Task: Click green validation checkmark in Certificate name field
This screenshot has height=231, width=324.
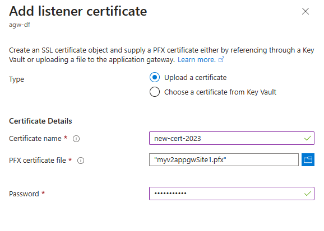Action: pos(308,138)
